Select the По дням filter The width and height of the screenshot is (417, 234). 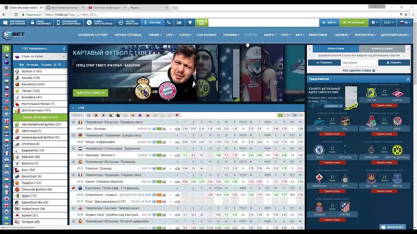(46, 65)
